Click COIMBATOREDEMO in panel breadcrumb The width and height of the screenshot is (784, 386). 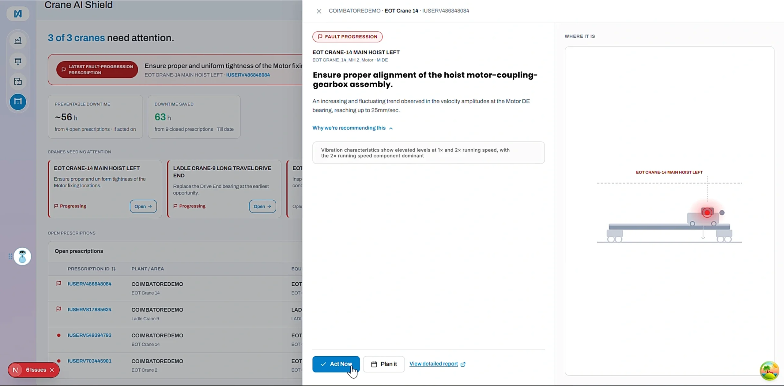(x=354, y=11)
